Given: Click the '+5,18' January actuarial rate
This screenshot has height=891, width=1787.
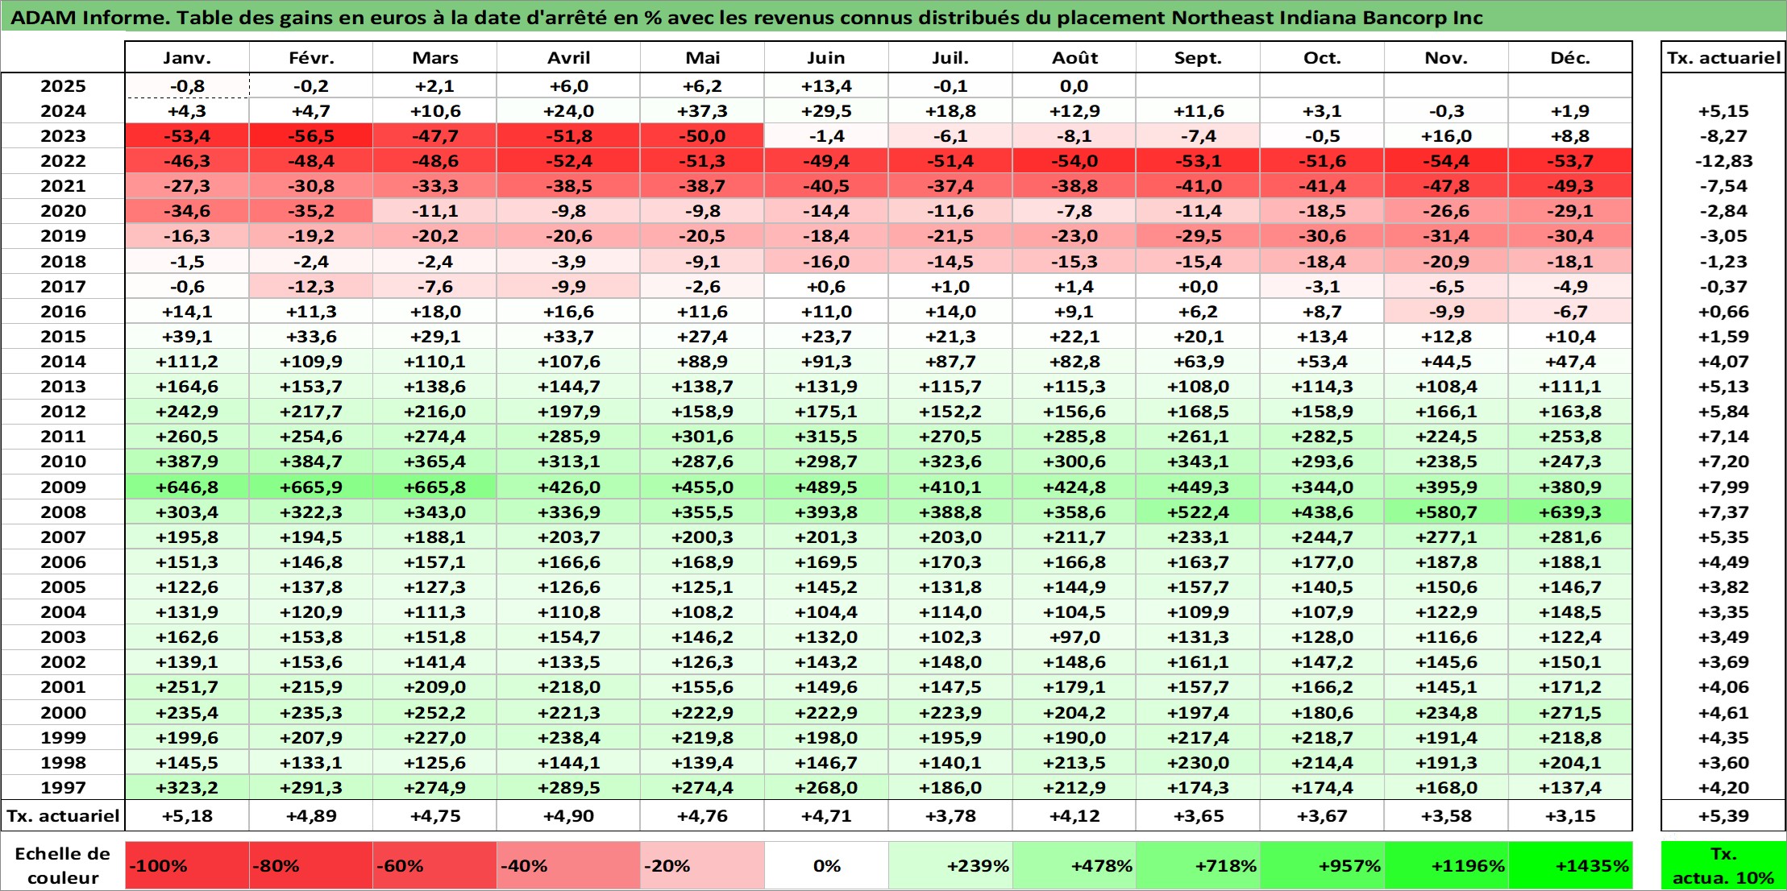Looking at the screenshot, I should point(187,815).
